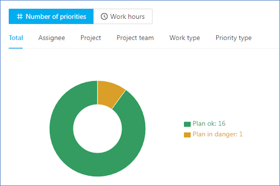The height and width of the screenshot is (186, 280).
Task: Open the Total tab
Action: point(16,38)
